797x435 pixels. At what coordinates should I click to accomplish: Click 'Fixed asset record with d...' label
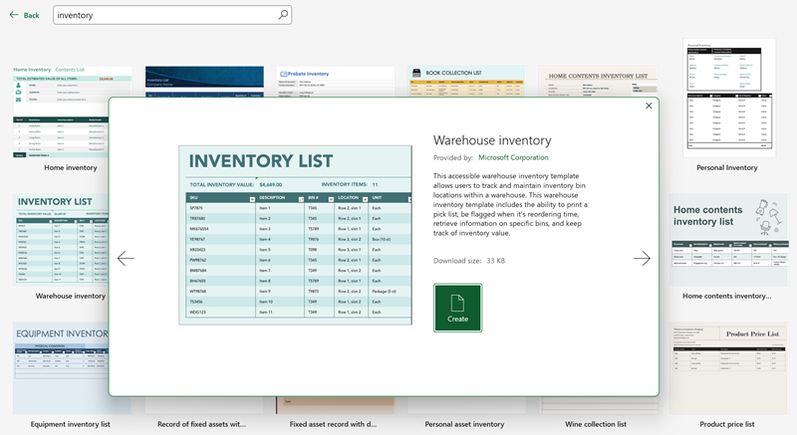tap(333, 424)
